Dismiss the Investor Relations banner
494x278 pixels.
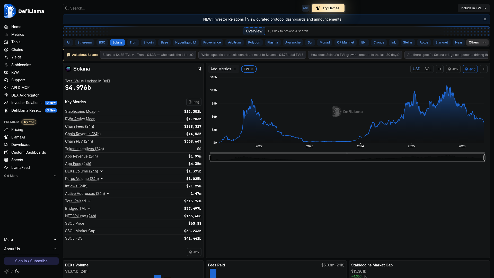click(x=485, y=19)
